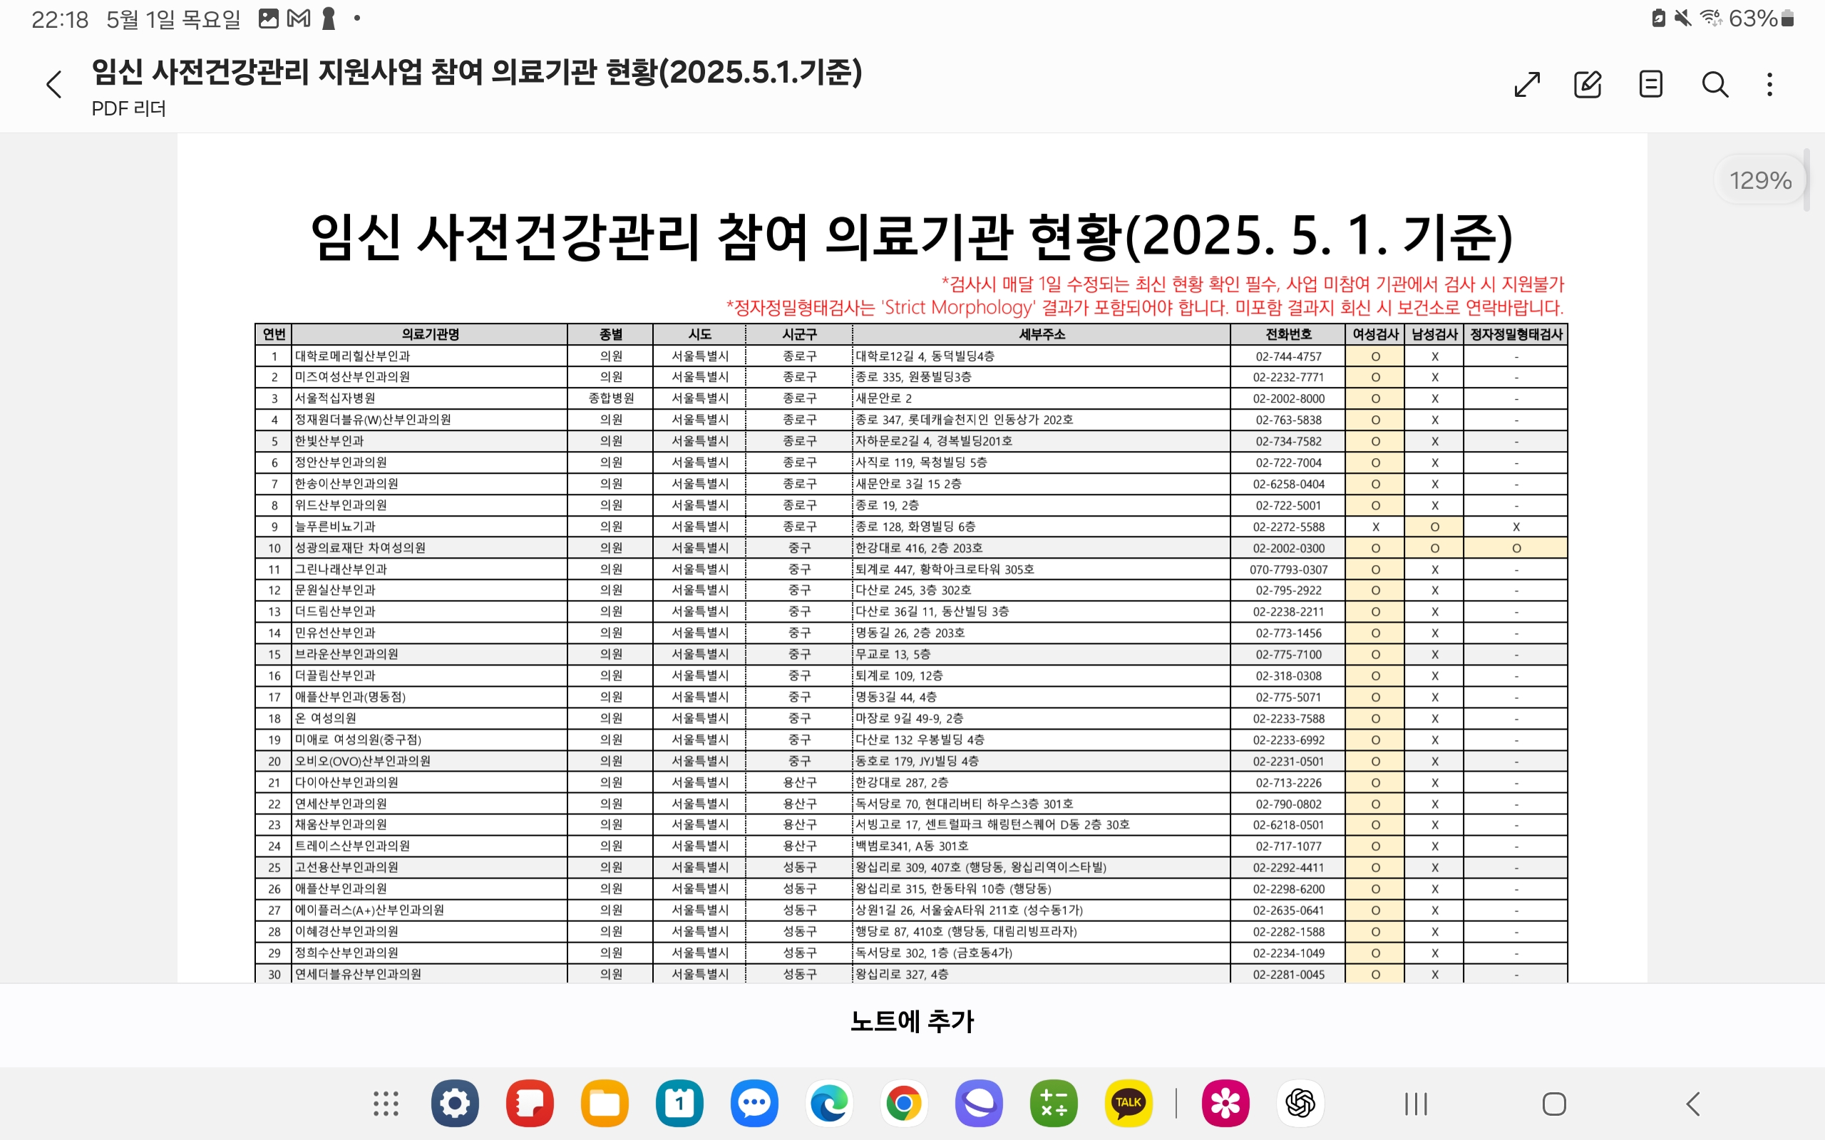Open search in PDF document
This screenshot has width=1825, height=1140.
pyautogui.click(x=1714, y=85)
